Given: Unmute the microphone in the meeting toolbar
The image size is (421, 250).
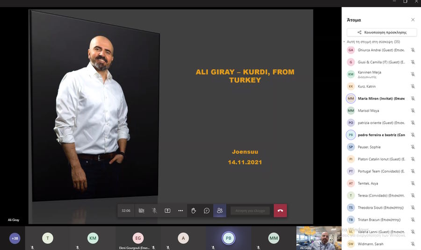Looking at the screenshot, I should [154, 211].
